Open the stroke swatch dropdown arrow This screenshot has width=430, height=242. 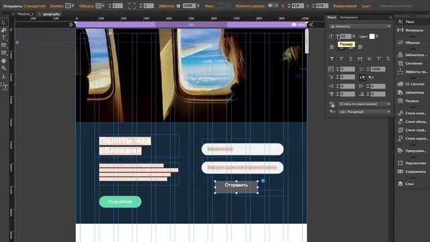point(103,6)
